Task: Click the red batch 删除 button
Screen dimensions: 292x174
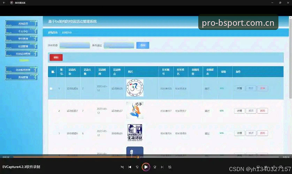Action: (x=56, y=57)
